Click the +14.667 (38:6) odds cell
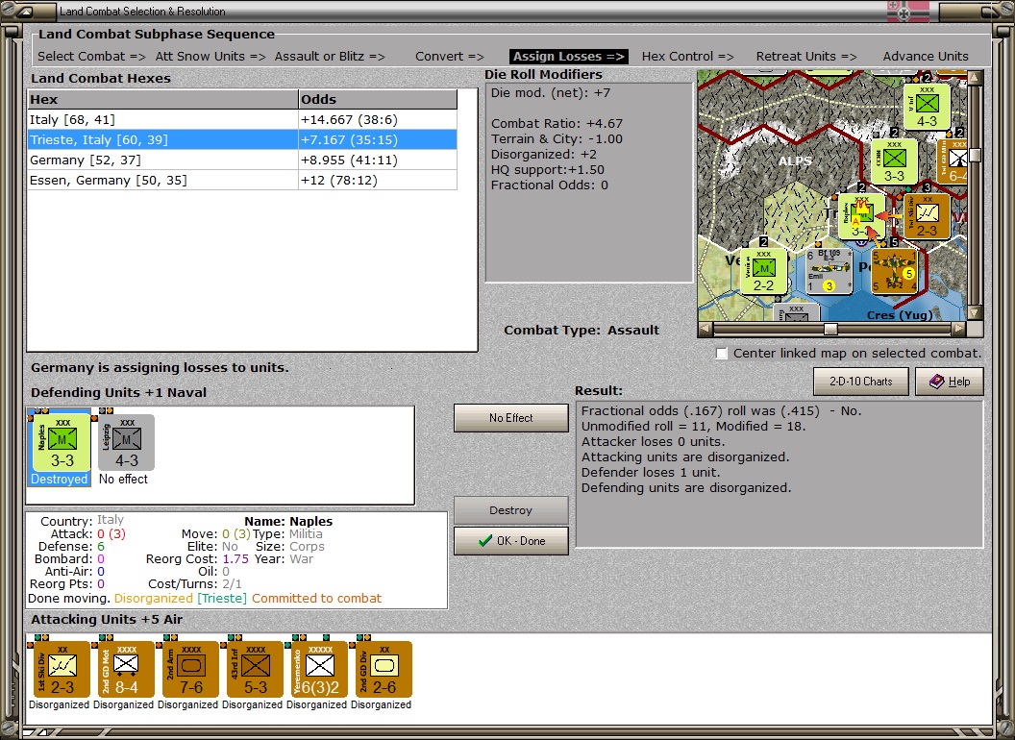This screenshot has height=740, width=1015. (378, 120)
